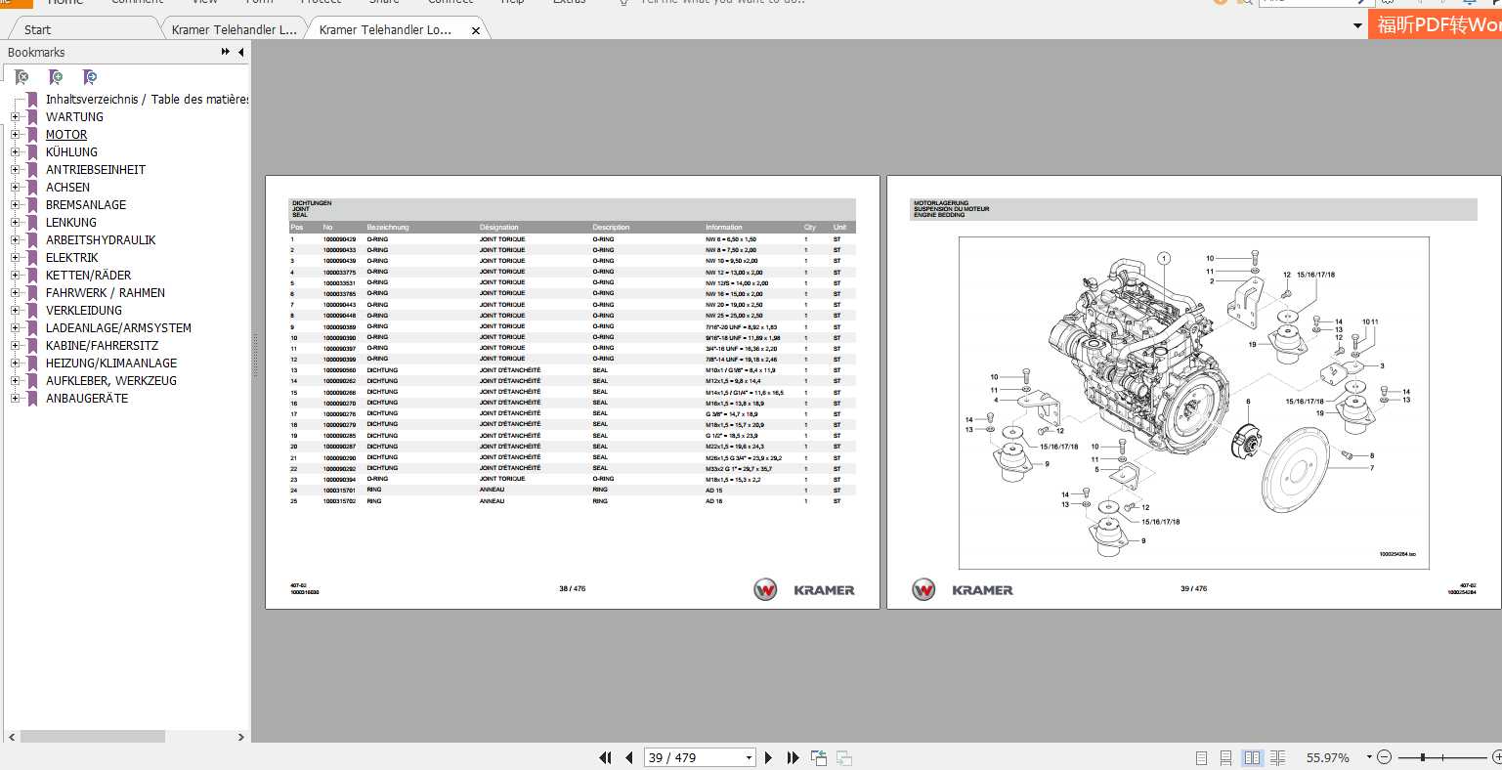Click the engine bedding diagram on page 39

1193,402
